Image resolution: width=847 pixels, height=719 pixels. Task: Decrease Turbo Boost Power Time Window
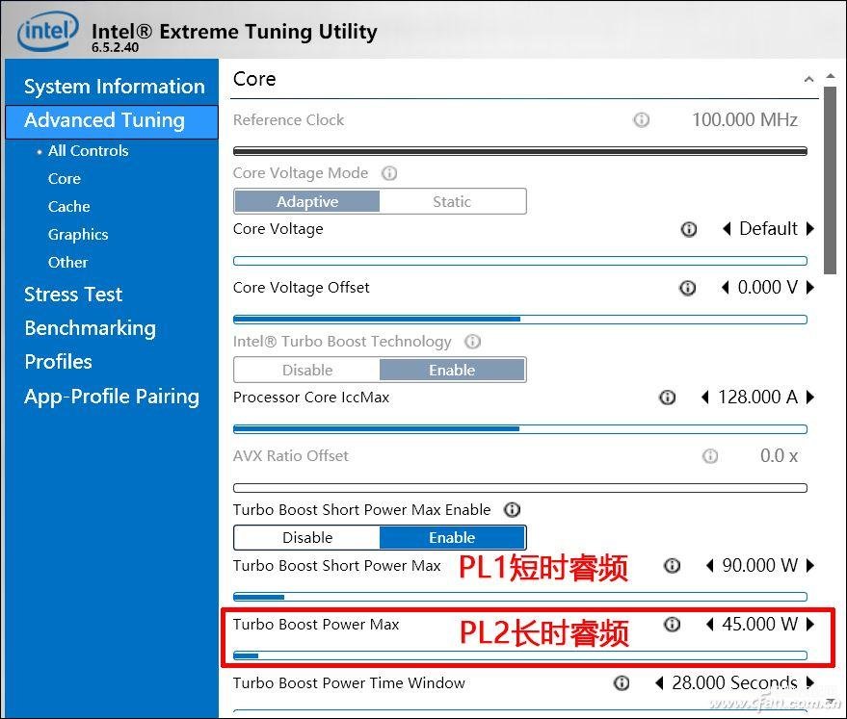pos(659,683)
